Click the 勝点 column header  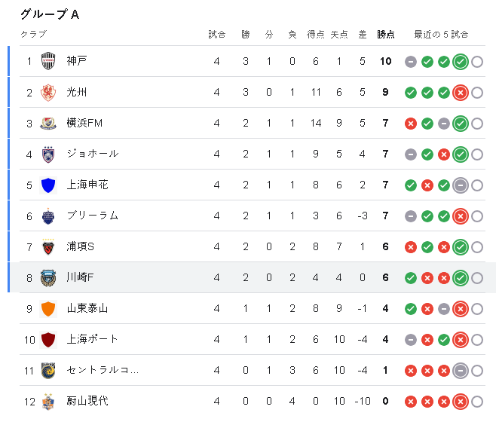tap(386, 34)
